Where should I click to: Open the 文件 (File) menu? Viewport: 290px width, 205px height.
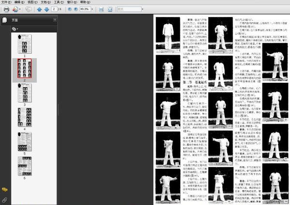[x=6, y=2]
